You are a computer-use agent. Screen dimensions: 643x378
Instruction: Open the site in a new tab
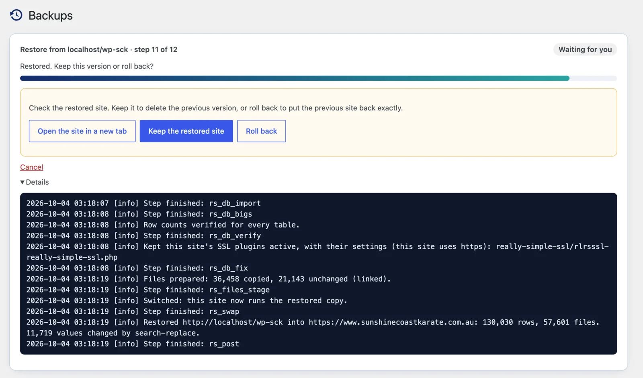82,131
